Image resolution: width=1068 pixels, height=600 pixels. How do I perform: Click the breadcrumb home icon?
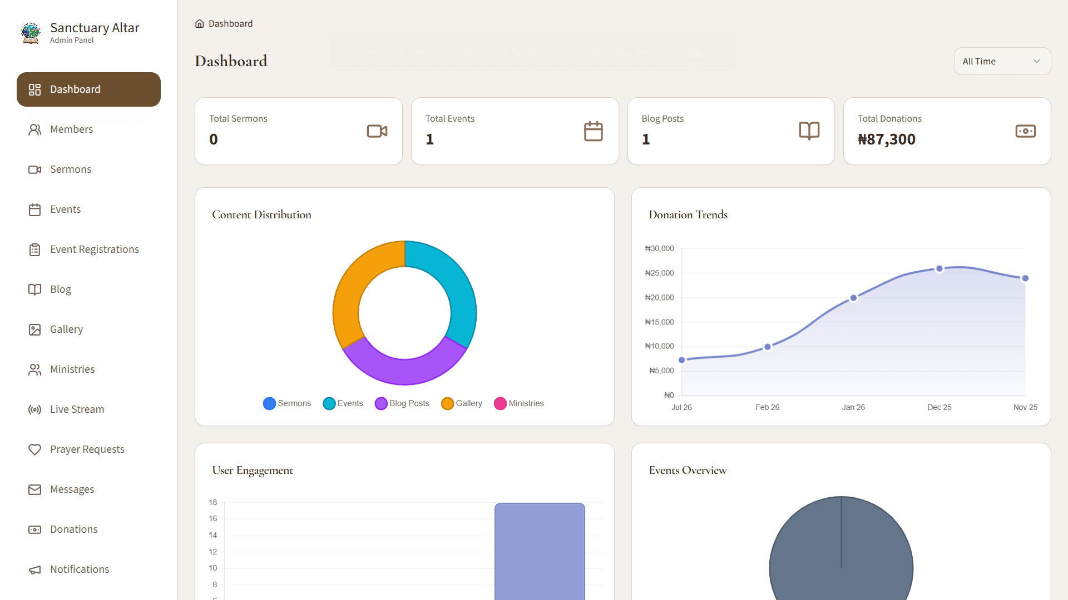coord(199,23)
